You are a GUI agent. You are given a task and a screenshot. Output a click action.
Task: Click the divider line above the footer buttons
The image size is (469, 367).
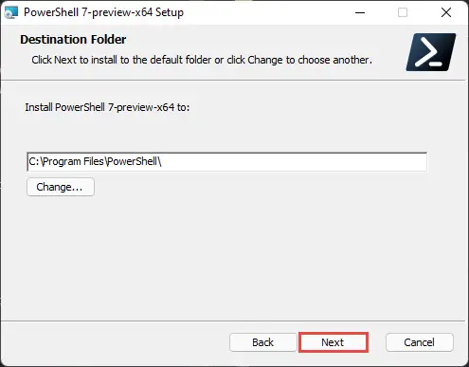coord(233,321)
